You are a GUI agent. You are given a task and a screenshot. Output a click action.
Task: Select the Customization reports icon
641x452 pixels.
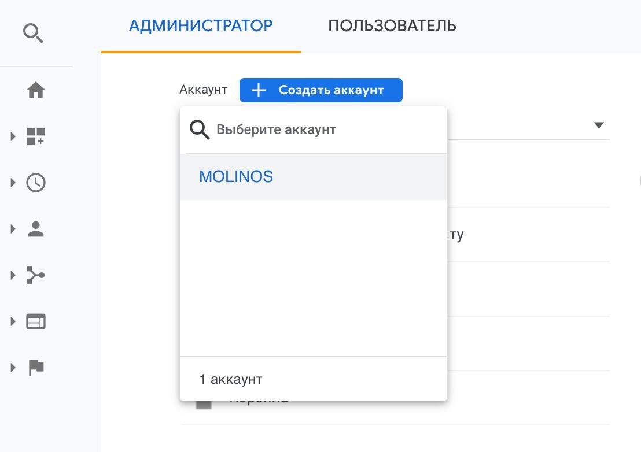pyautogui.click(x=36, y=136)
